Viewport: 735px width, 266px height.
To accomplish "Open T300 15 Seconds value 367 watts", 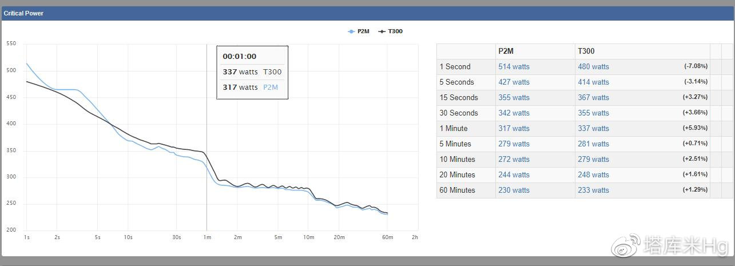I will tap(593, 98).
